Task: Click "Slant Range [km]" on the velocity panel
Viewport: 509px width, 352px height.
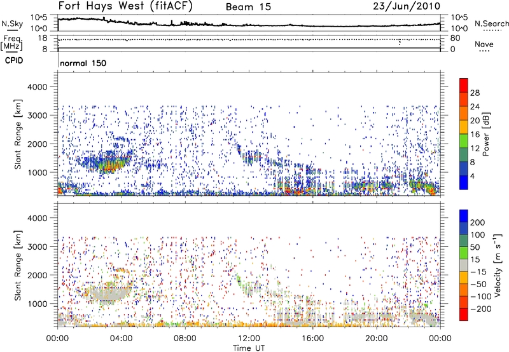Action: click(x=18, y=265)
